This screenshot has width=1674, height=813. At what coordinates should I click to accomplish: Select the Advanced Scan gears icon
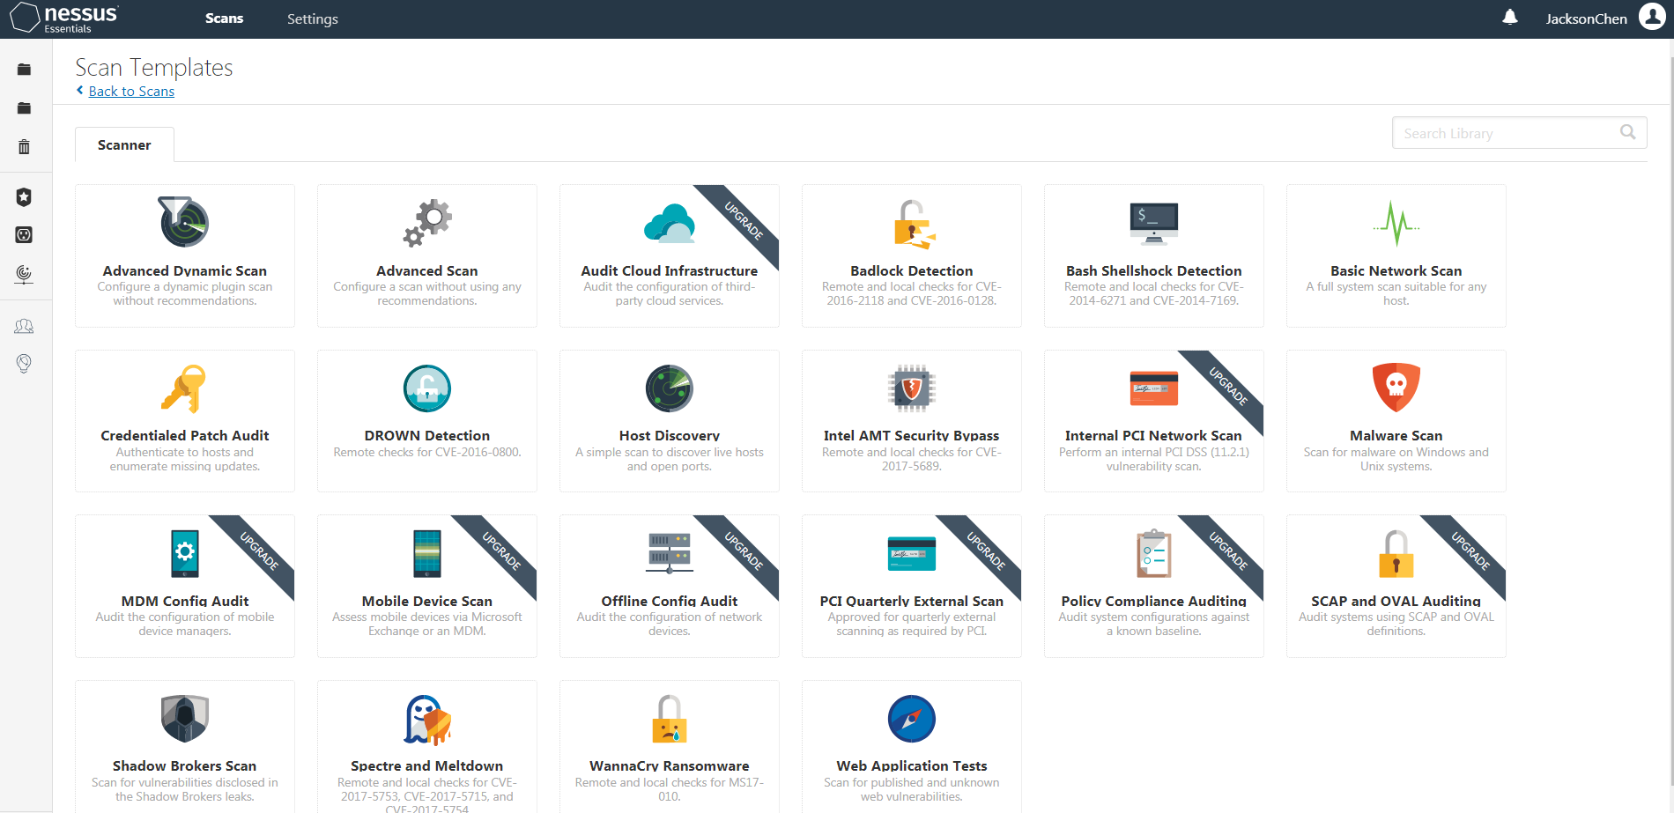pyautogui.click(x=427, y=223)
